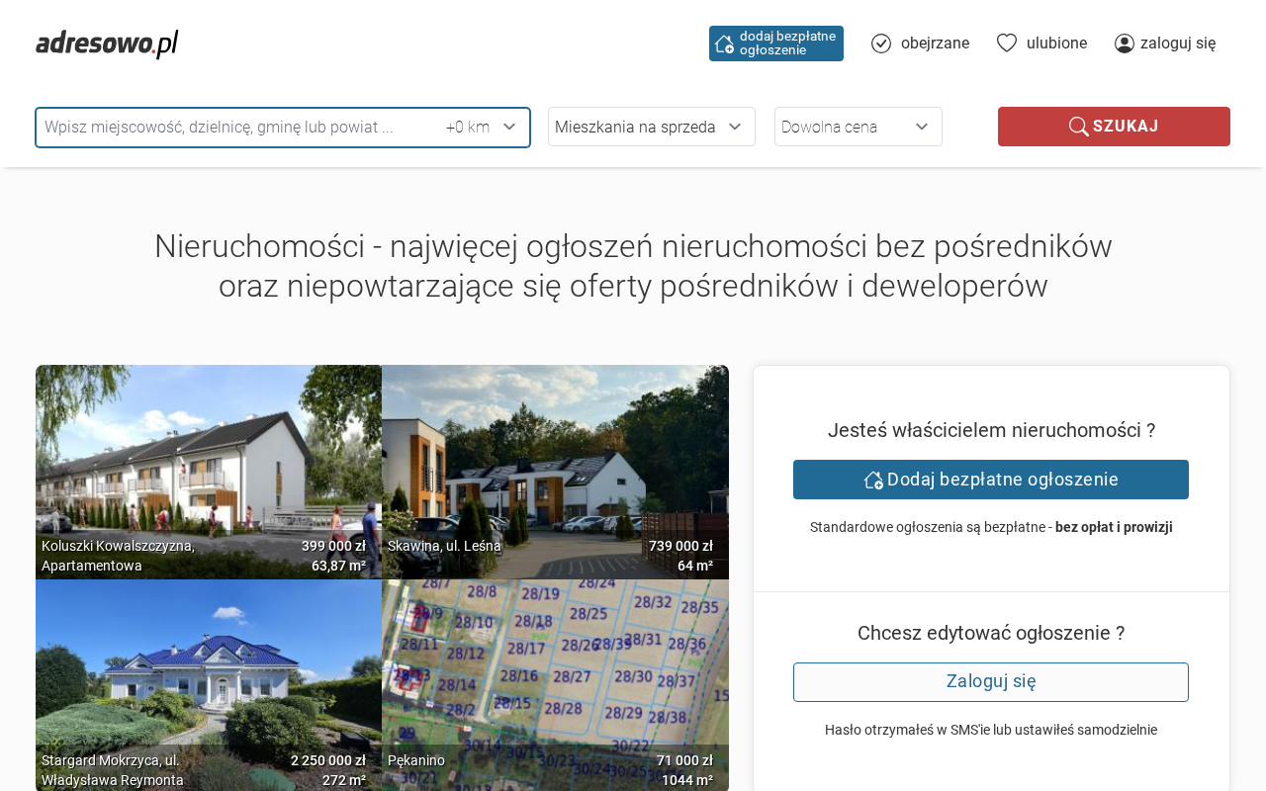
Task: Go to ulubione favorites
Action: (x=1055, y=44)
